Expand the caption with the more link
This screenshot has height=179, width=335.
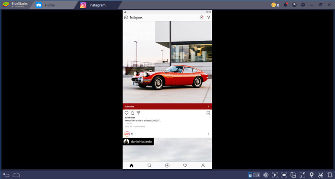pyautogui.click(x=129, y=123)
